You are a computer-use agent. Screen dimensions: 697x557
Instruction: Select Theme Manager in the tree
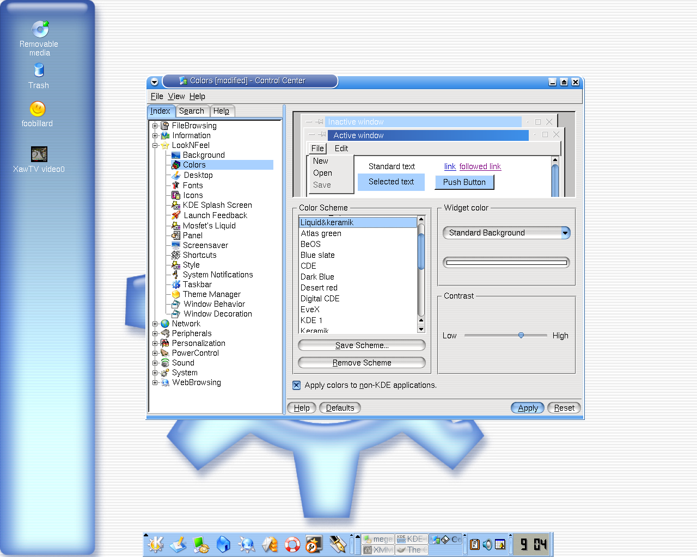pos(211,294)
